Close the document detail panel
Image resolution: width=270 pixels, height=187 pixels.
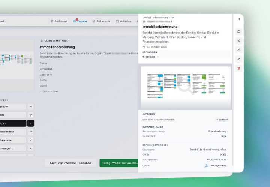coord(239,19)
